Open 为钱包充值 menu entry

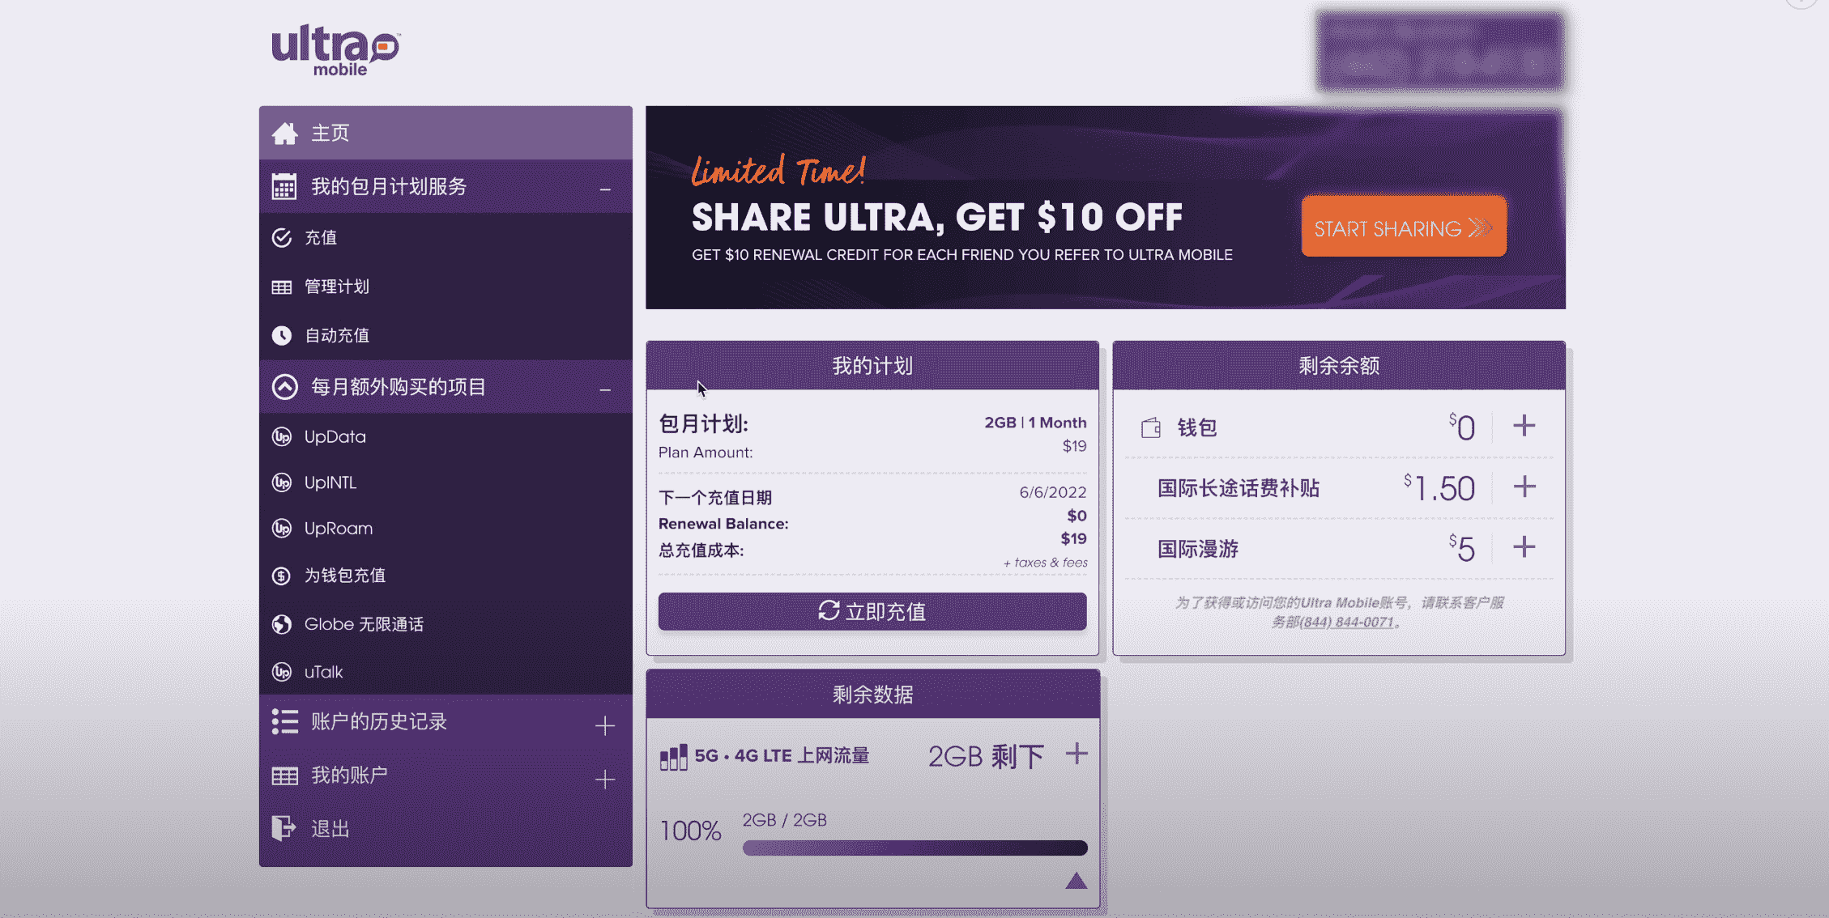click(446, 576)
